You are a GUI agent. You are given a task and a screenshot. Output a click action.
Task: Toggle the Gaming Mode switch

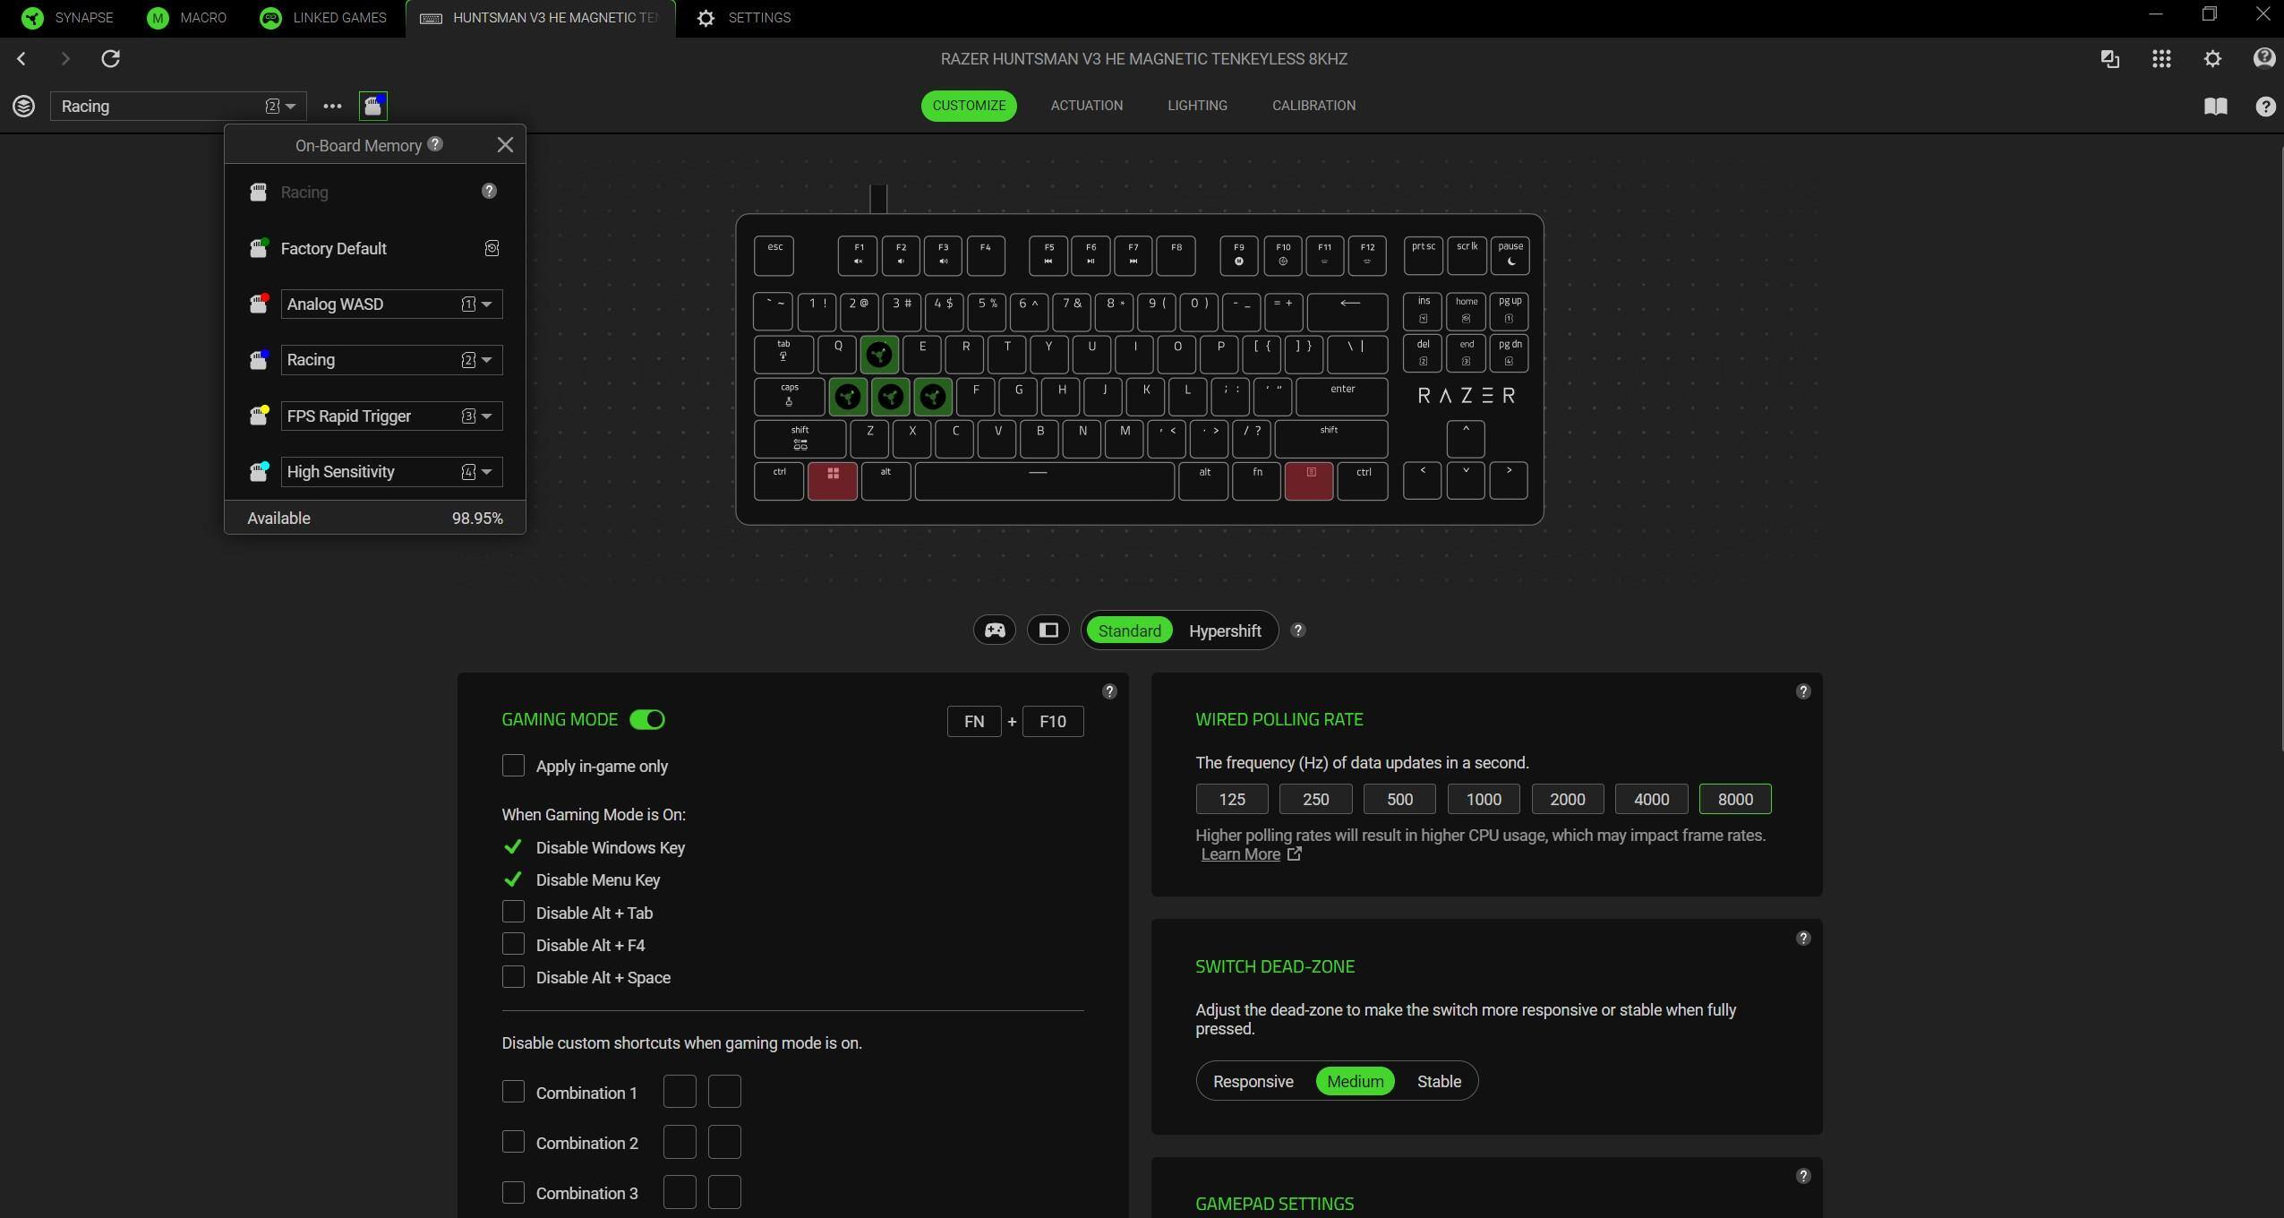tap(647, 720)
